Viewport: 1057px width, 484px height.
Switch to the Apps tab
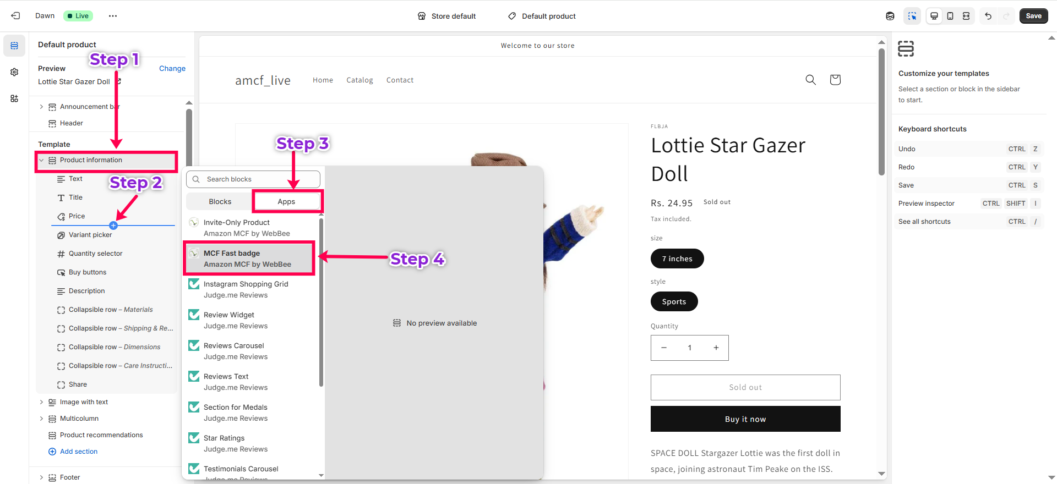[286, 202]
